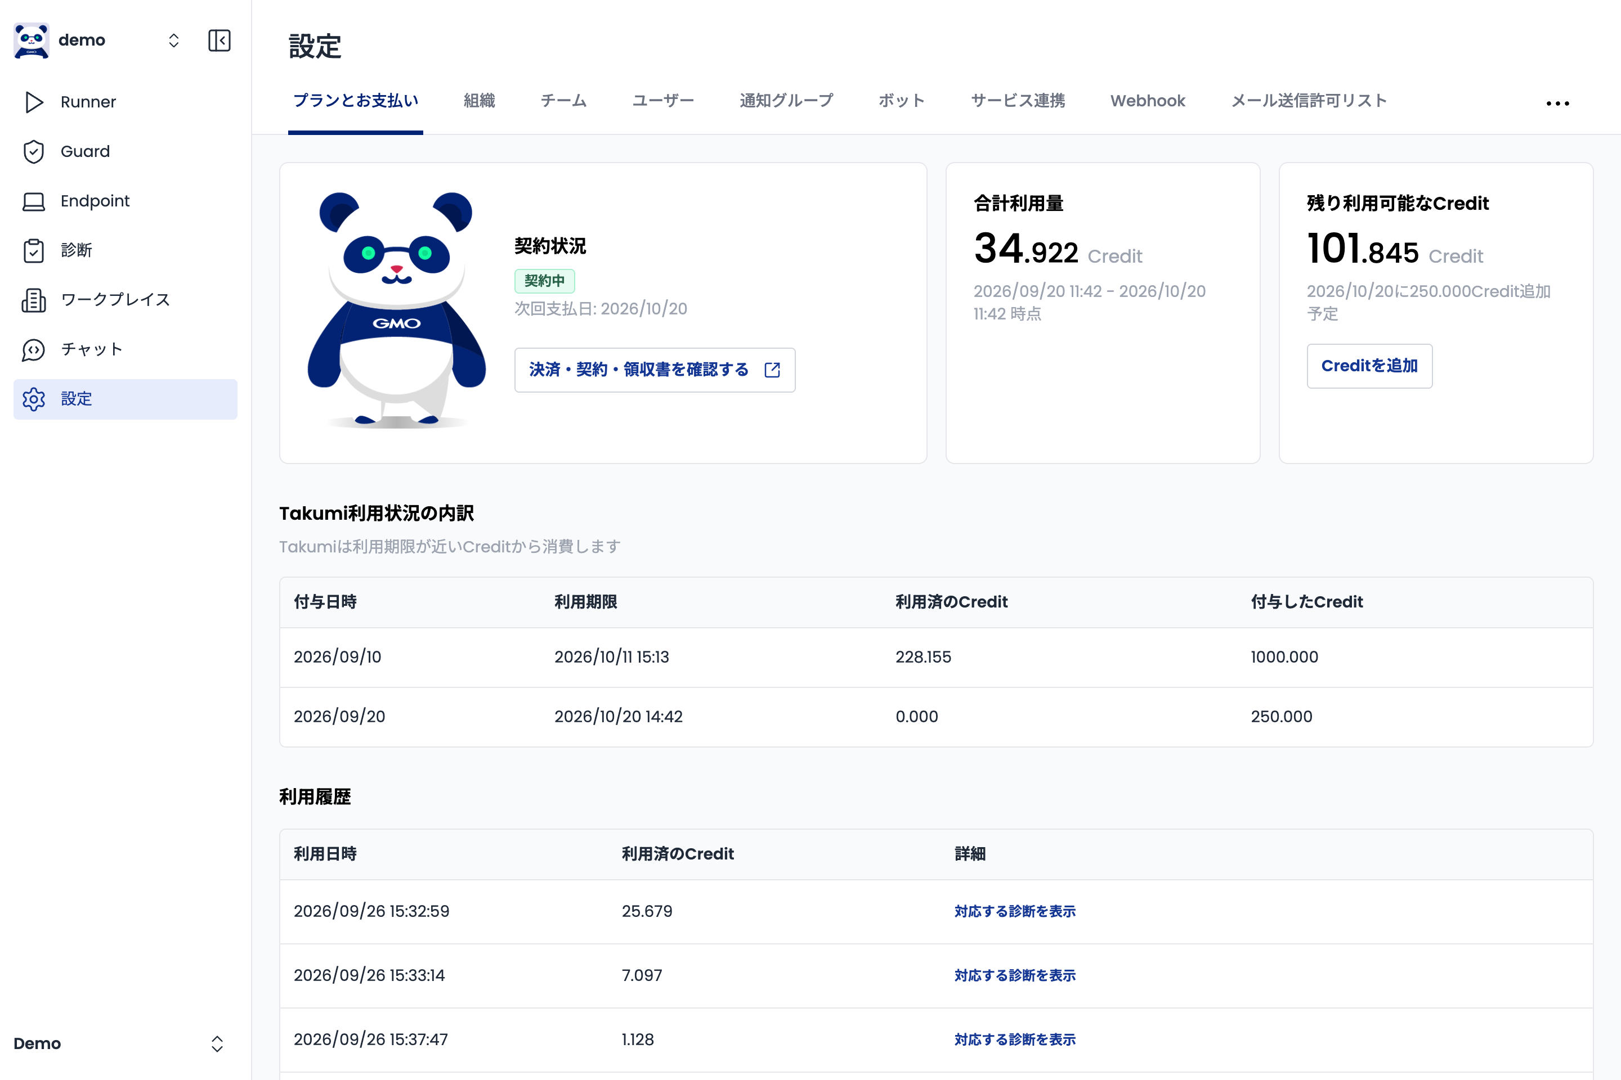Open ワークプレイス in the sidebar

coord(126,300)
